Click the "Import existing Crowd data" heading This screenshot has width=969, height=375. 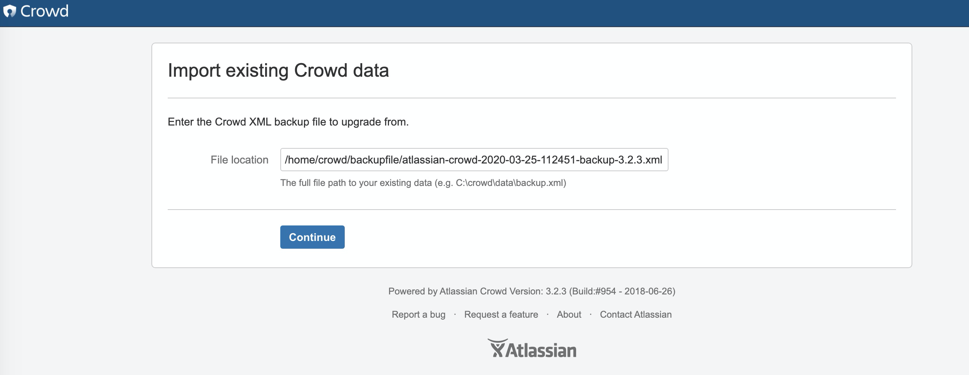tap(278, 71)
